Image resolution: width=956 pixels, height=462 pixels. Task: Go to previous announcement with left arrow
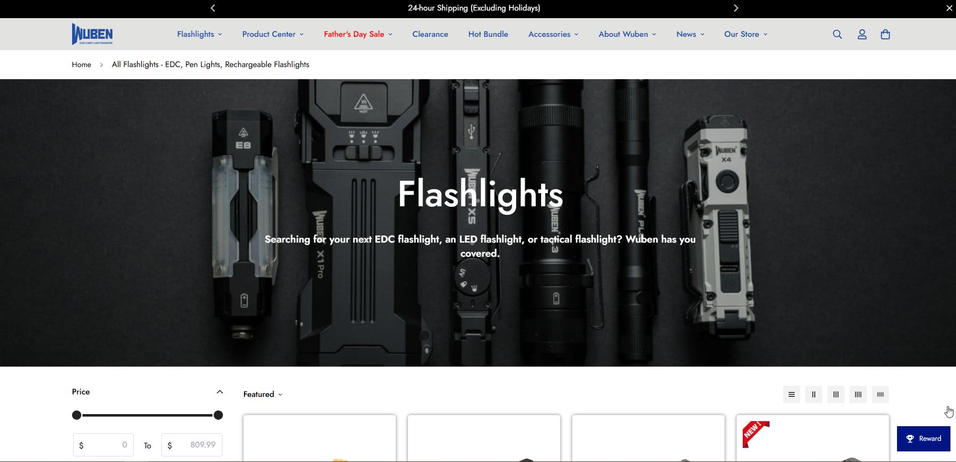[213, 8]
